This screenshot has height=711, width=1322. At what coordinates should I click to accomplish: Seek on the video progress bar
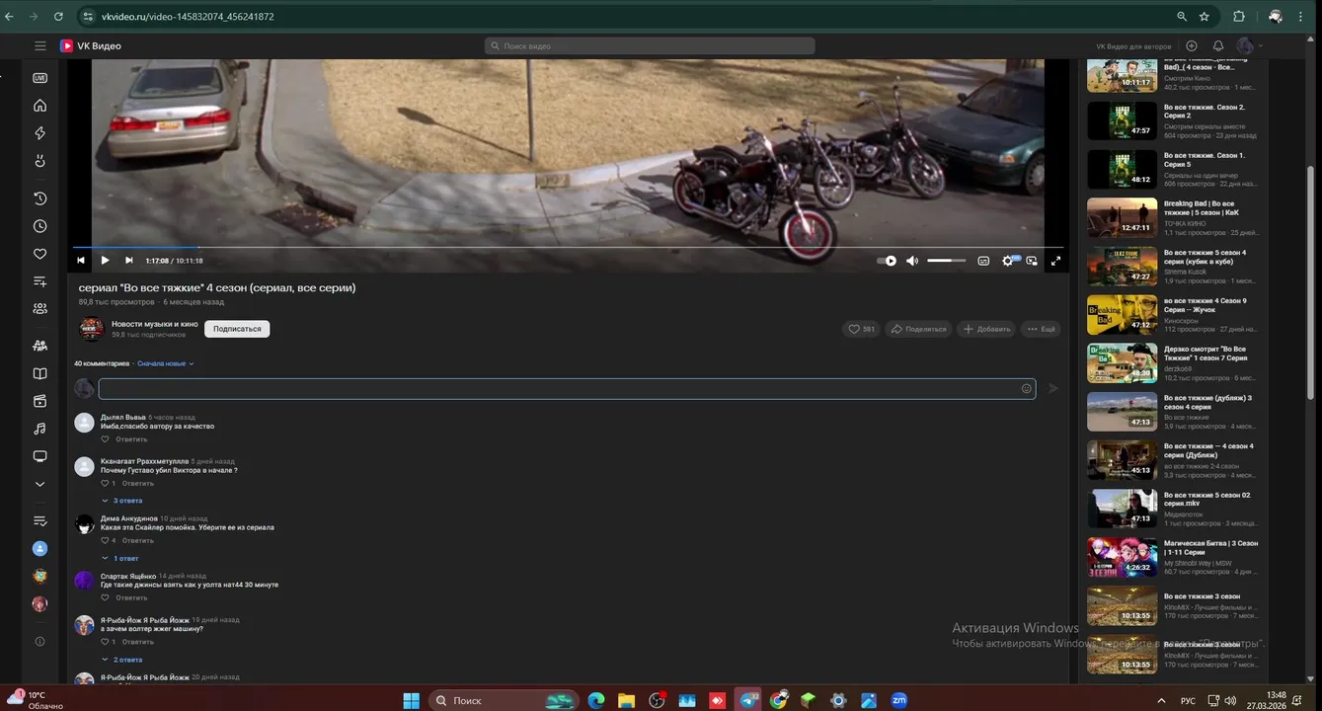pos(568,247)
